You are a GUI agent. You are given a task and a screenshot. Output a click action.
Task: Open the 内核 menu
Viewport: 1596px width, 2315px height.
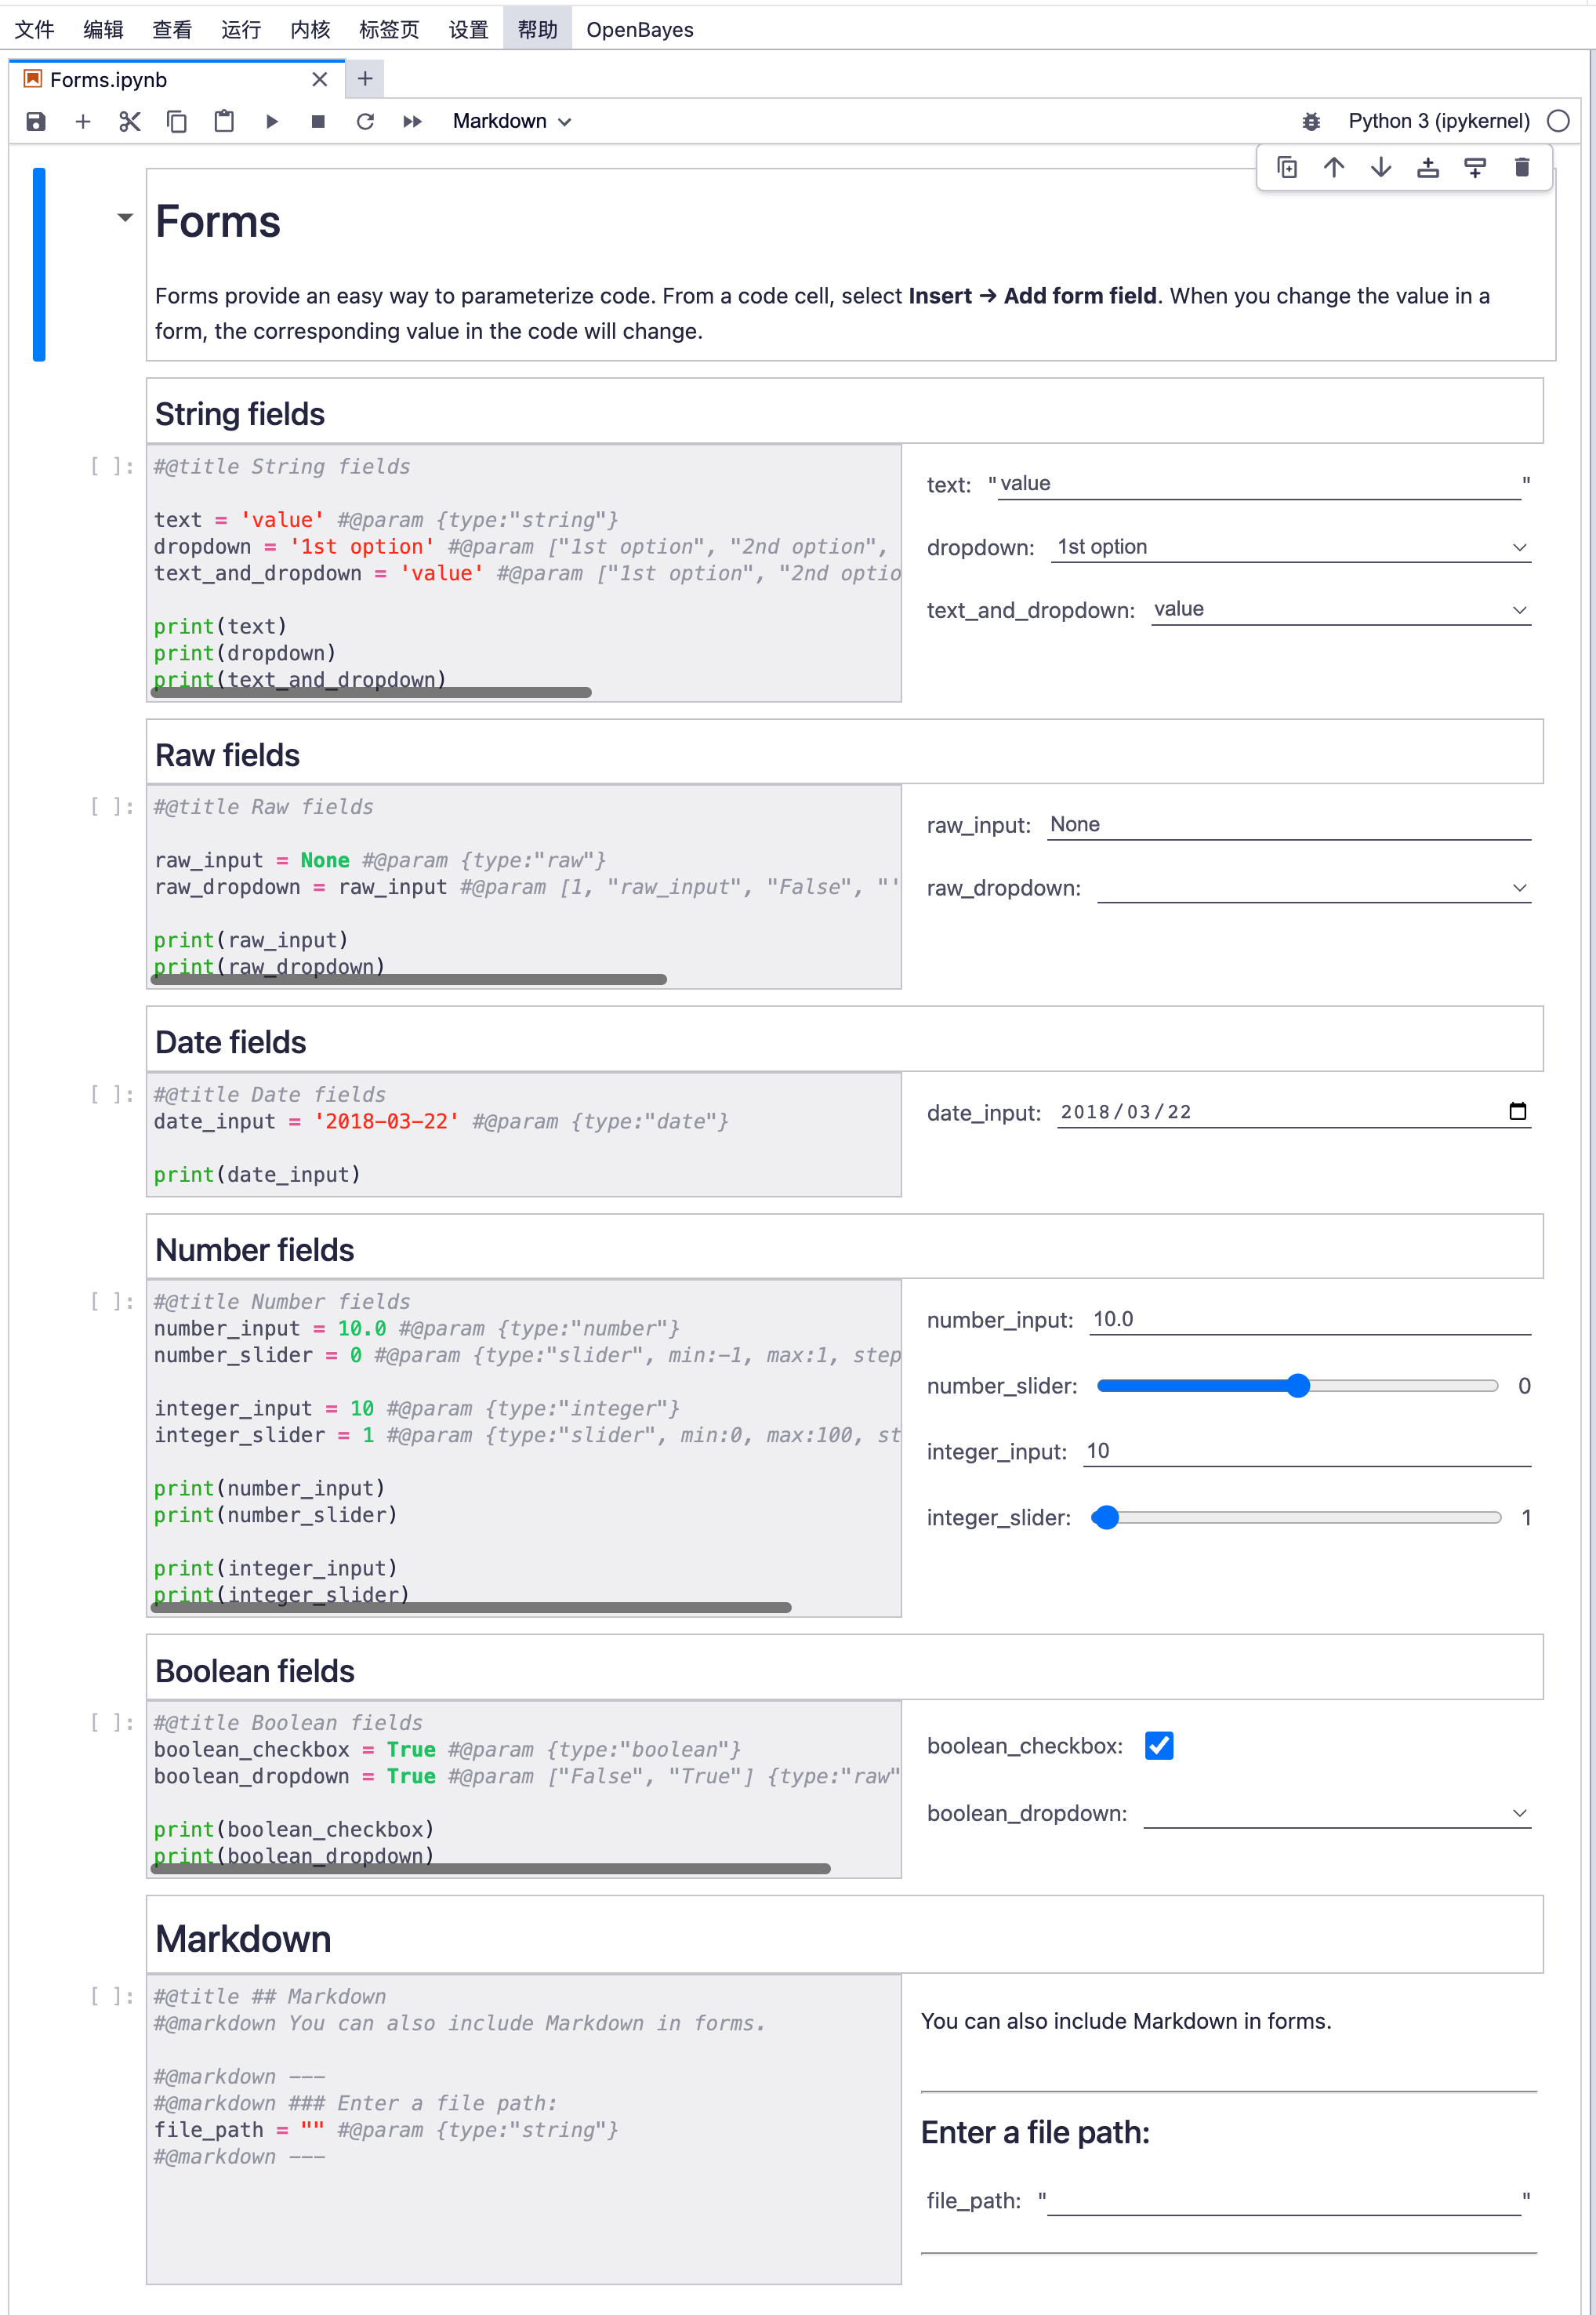310,30
